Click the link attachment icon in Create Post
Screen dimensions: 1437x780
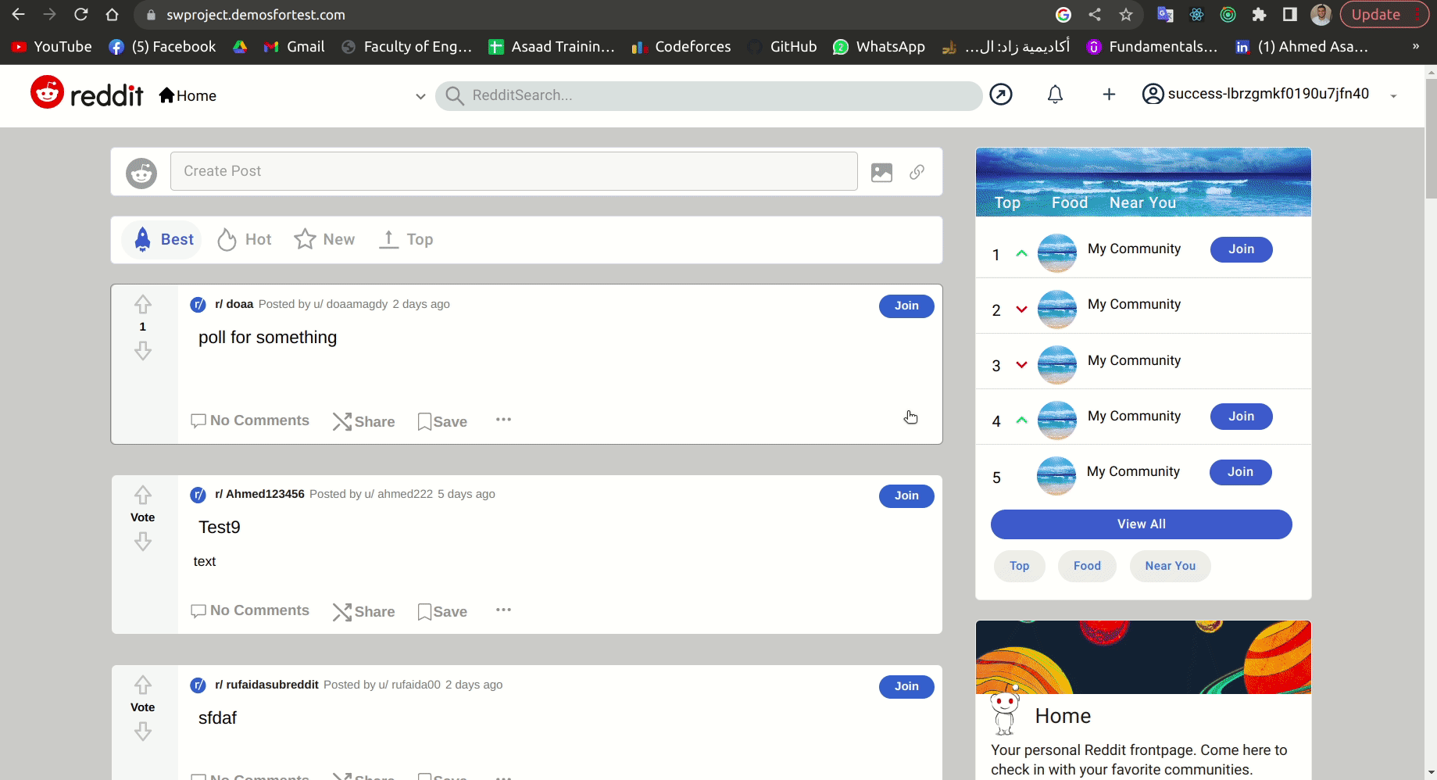coord(917,172)
